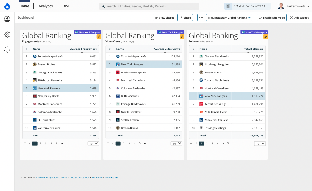Sort by Average Video Views column
312x191 pixels.
167,49
